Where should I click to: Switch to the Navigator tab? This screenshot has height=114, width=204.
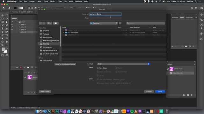pyautogui.click(x=175, y=17)
